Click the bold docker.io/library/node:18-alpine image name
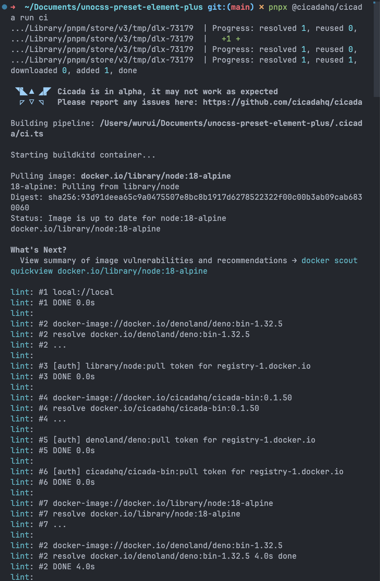 coord(156,176)
